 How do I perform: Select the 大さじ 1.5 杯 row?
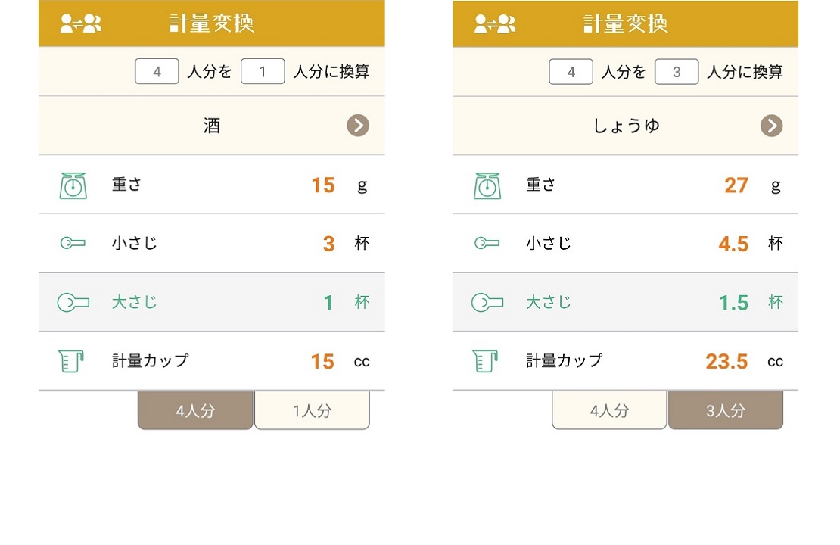[x=625, y=302]
